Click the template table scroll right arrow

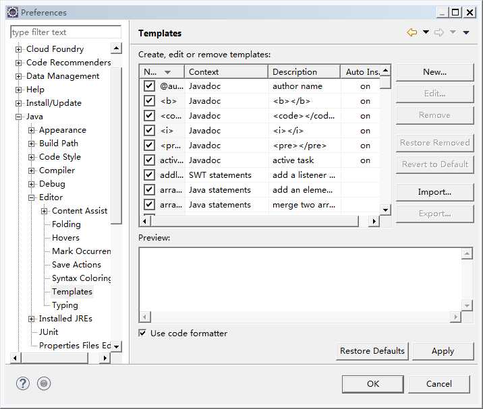374,221
